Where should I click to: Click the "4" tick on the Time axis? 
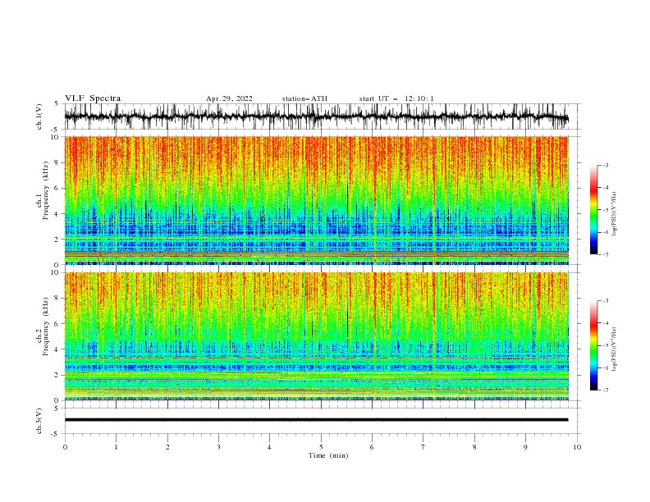coord(269,447)
